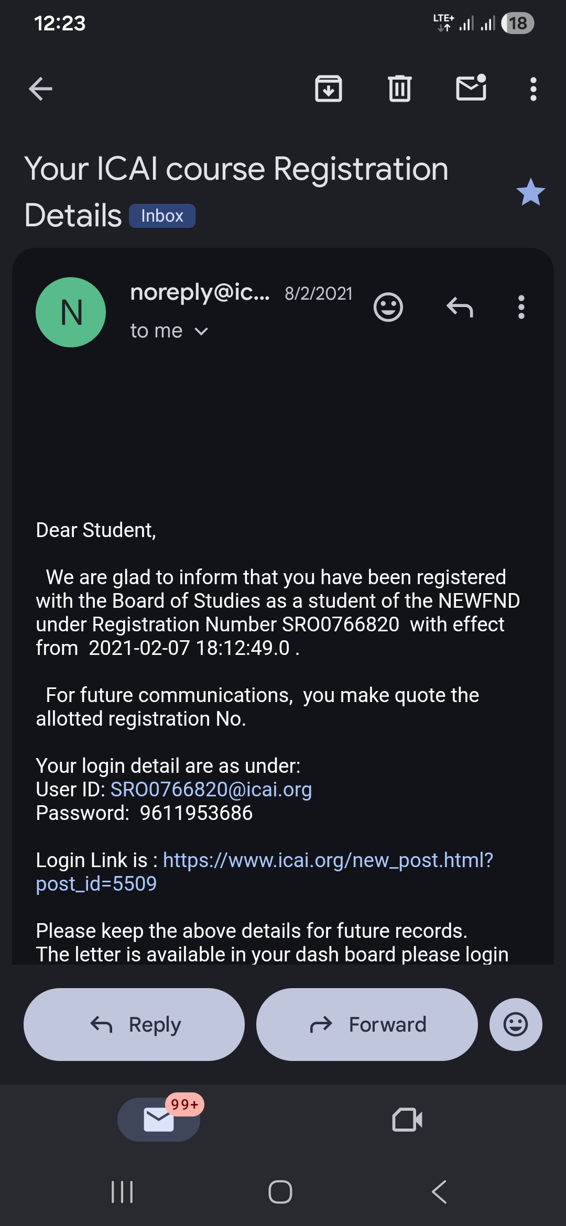Delete the email with trash icon
Viewport: 566px width, 1226px height.
tap(400, 89)
